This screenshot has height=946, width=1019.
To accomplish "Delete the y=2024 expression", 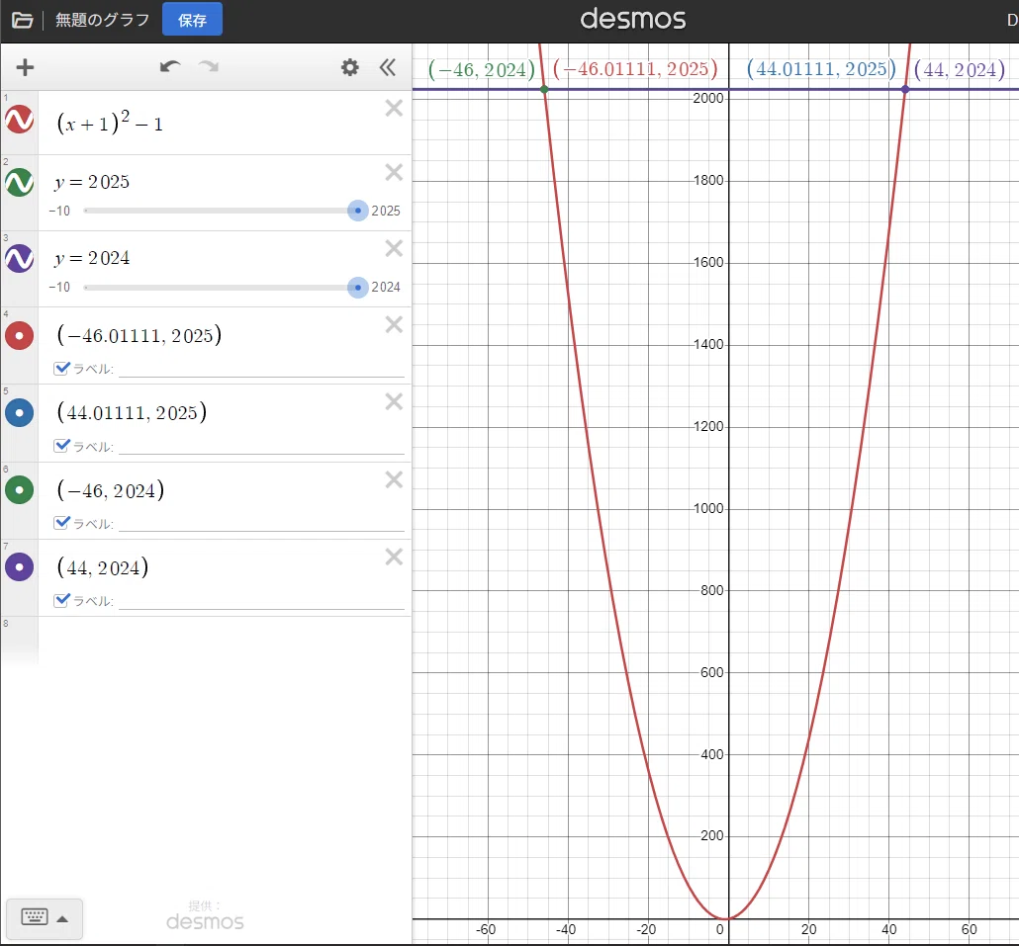I will pyautogui.click(x=394, y=248).
